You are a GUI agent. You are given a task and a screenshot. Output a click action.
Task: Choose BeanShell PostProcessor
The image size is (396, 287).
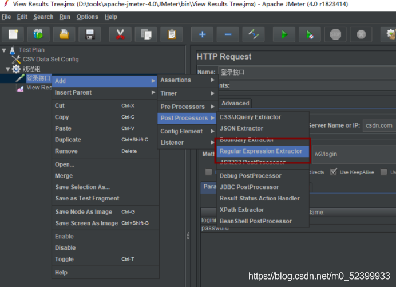tap(263, 221)
